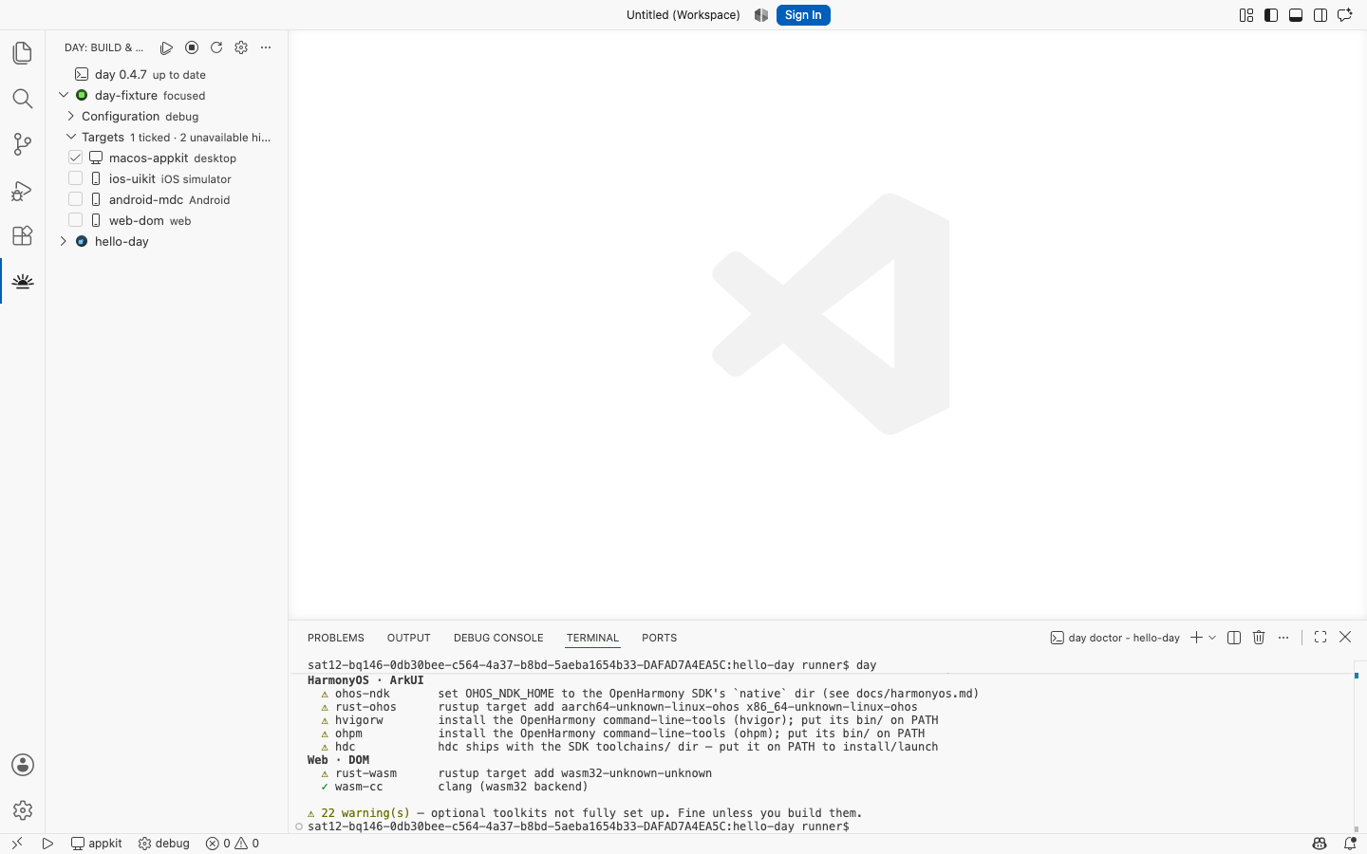Select the Day sunrise activity bar icon
Screen dimensions: 1367x854
tap(23, 282)
